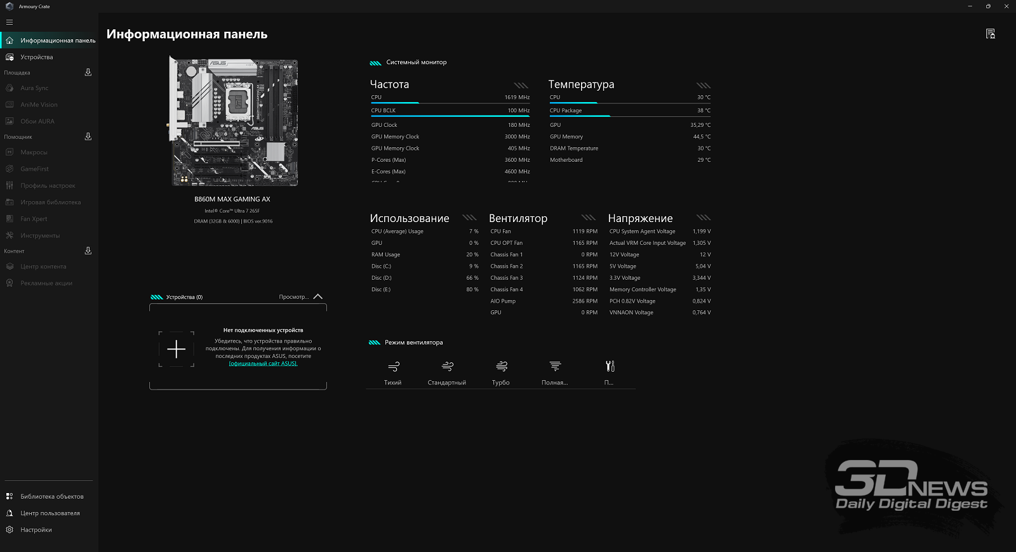Select the Турбо fan mode icon
Viewport: 1016px width, 552px height.
tap(501, 367)
